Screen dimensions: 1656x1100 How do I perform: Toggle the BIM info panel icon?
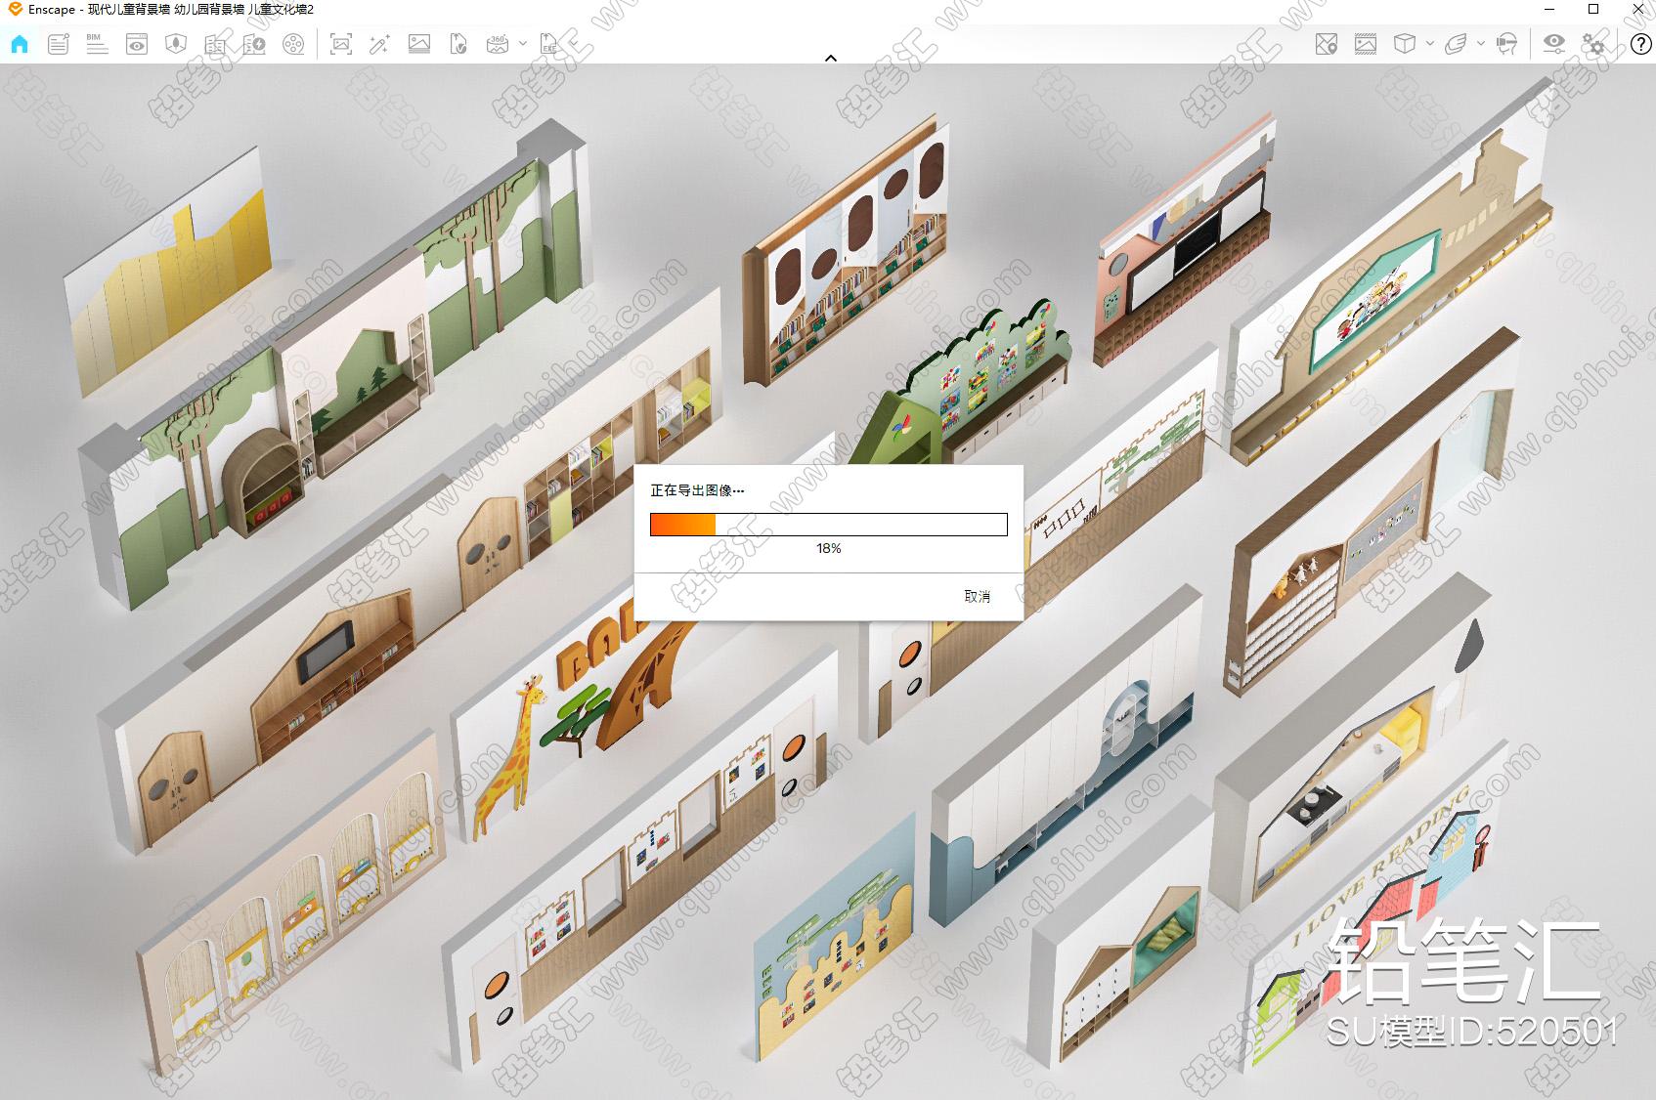coord(97,44)
